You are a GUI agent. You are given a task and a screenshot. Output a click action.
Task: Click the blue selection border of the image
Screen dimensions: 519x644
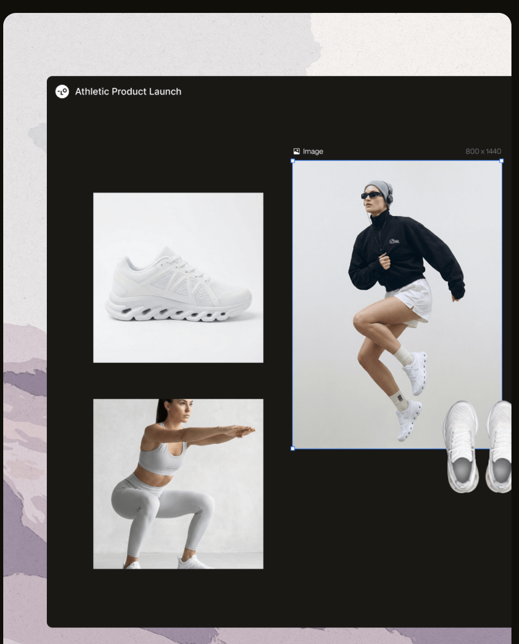click(x=397, y=160)
